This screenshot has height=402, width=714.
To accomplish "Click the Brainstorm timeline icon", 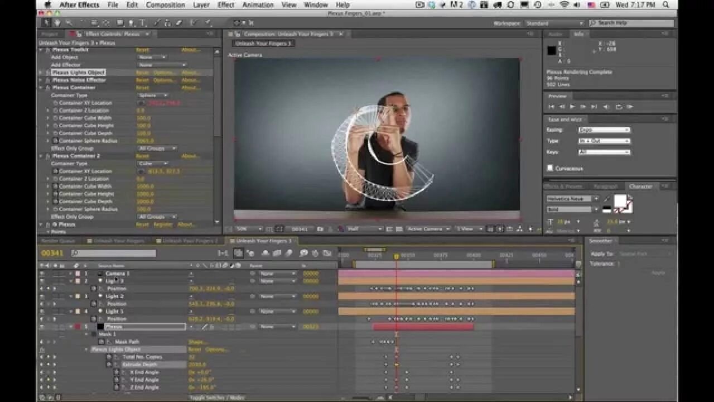I will tap(303, 253).
